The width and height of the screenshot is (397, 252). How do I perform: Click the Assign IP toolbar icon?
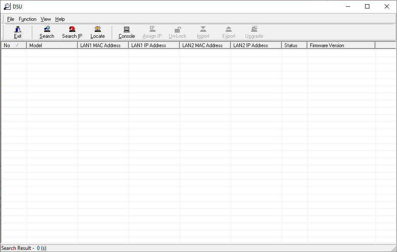point(152,32)
